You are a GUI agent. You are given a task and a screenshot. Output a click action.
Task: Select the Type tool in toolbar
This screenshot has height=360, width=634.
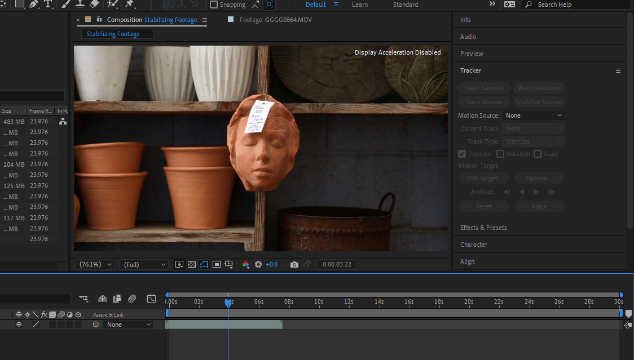[x=48, y=4]
